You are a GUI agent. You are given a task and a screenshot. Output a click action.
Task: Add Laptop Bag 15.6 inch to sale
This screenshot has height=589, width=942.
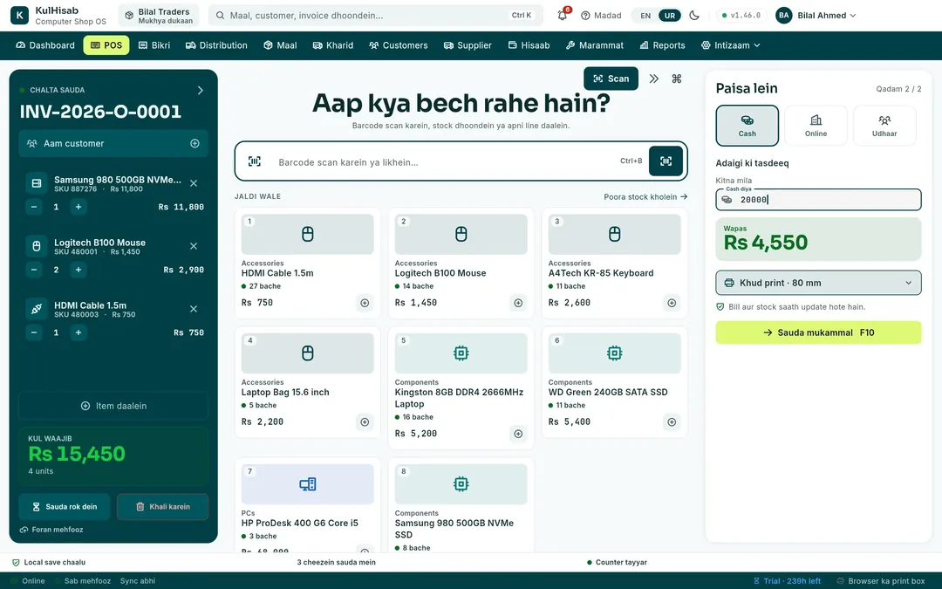point(365,422)
